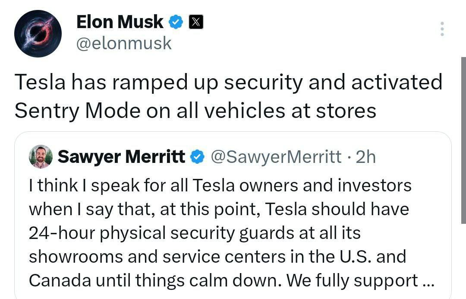Viewport: 466px width, 299px height.
Task: Click the X affiliation badge icon
Action: (195, 22)
